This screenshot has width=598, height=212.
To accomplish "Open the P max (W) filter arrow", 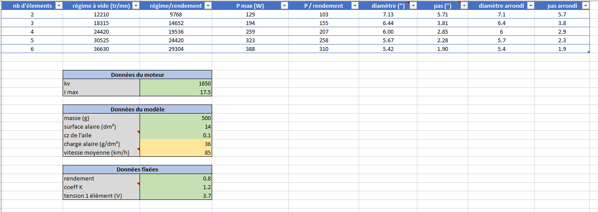I will pyautogui.click(x=284, y=6).
